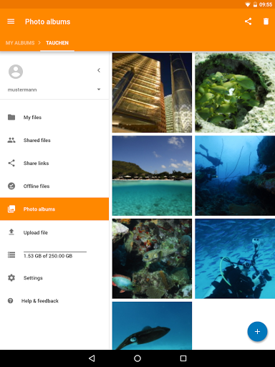275x367 pixels.
Task: Open the skyscraper building photo thumbnail
Action: click(152, 92)
